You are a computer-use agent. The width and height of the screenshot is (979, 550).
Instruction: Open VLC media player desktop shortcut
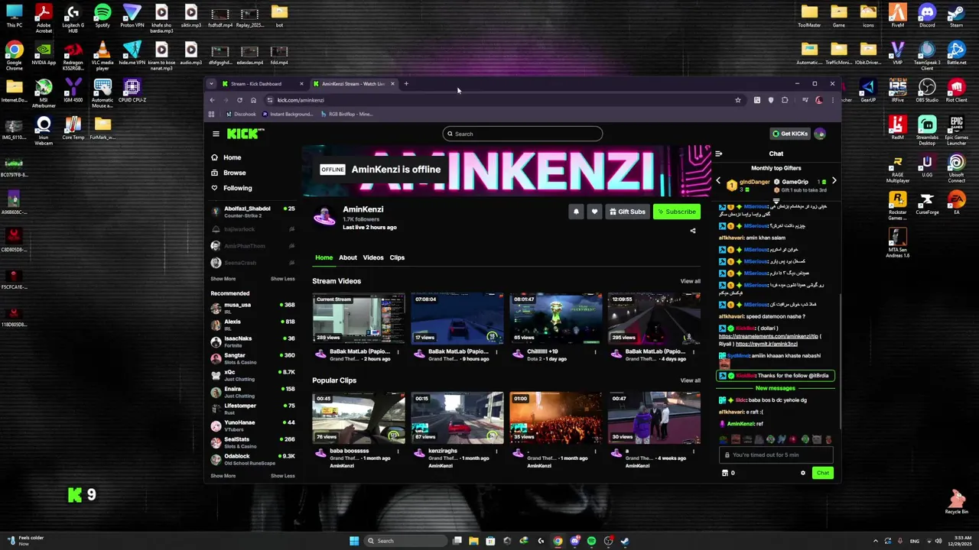point(102,57)
